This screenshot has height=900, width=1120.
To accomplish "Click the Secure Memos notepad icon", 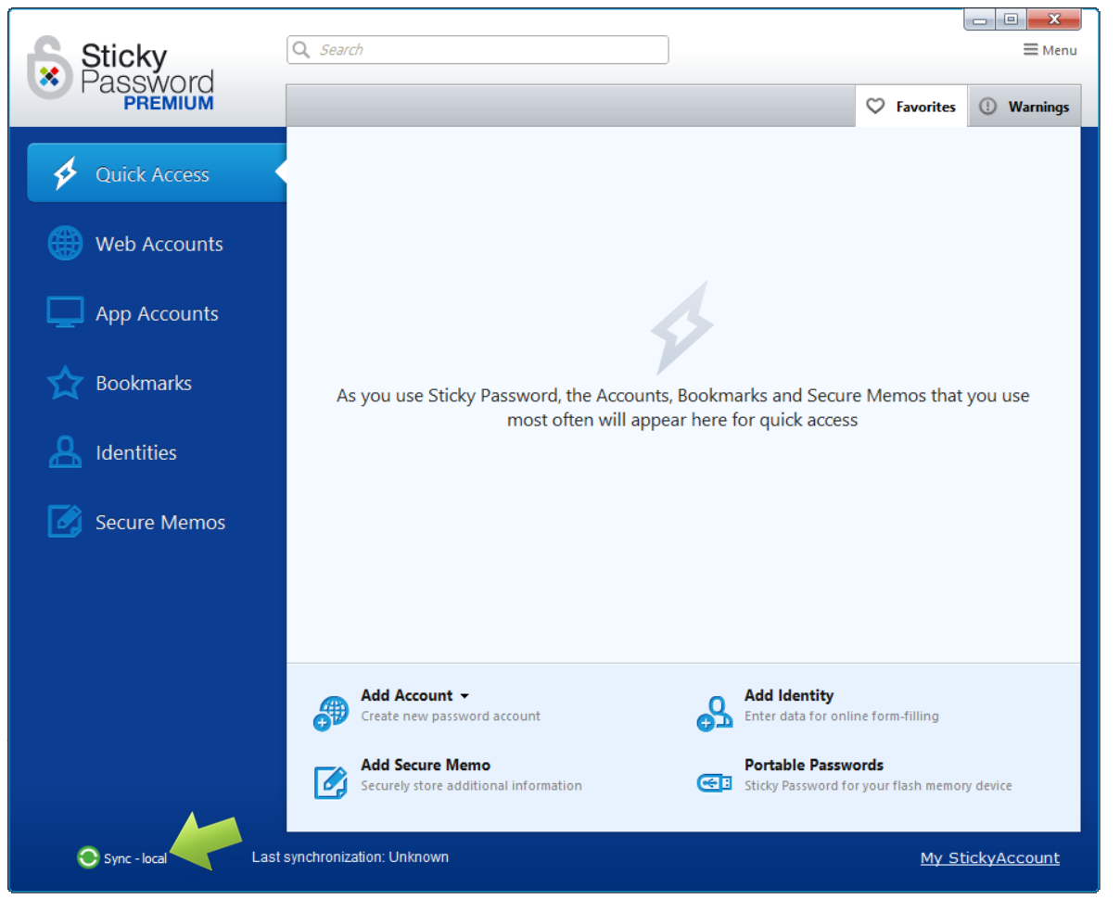I will click(65, 522).
